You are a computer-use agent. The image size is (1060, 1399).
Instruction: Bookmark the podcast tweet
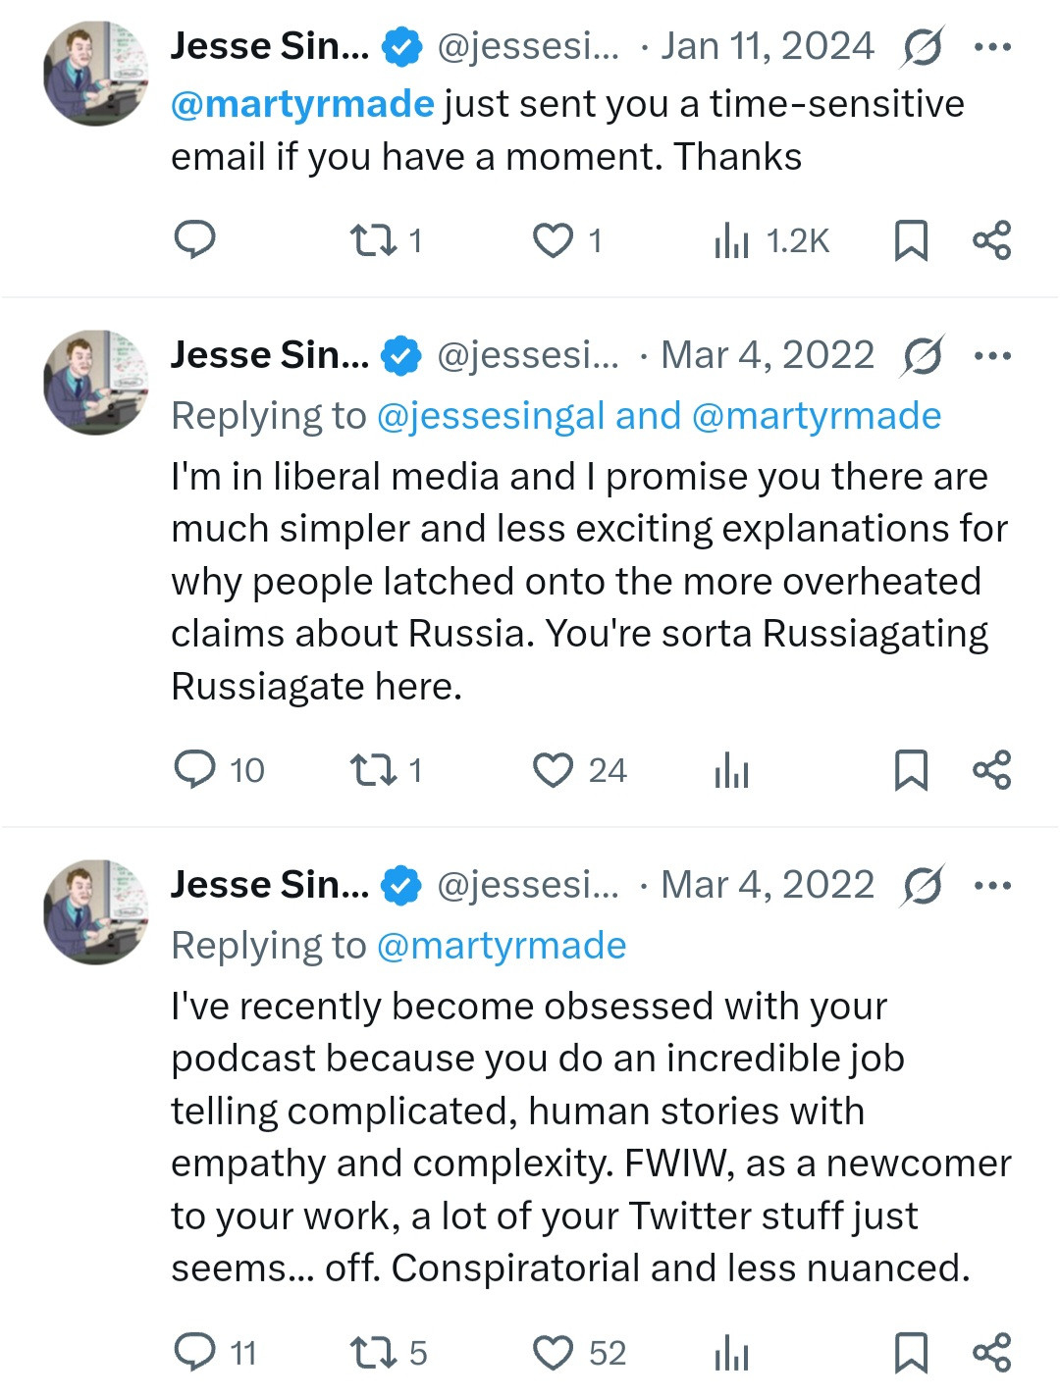911,1352
